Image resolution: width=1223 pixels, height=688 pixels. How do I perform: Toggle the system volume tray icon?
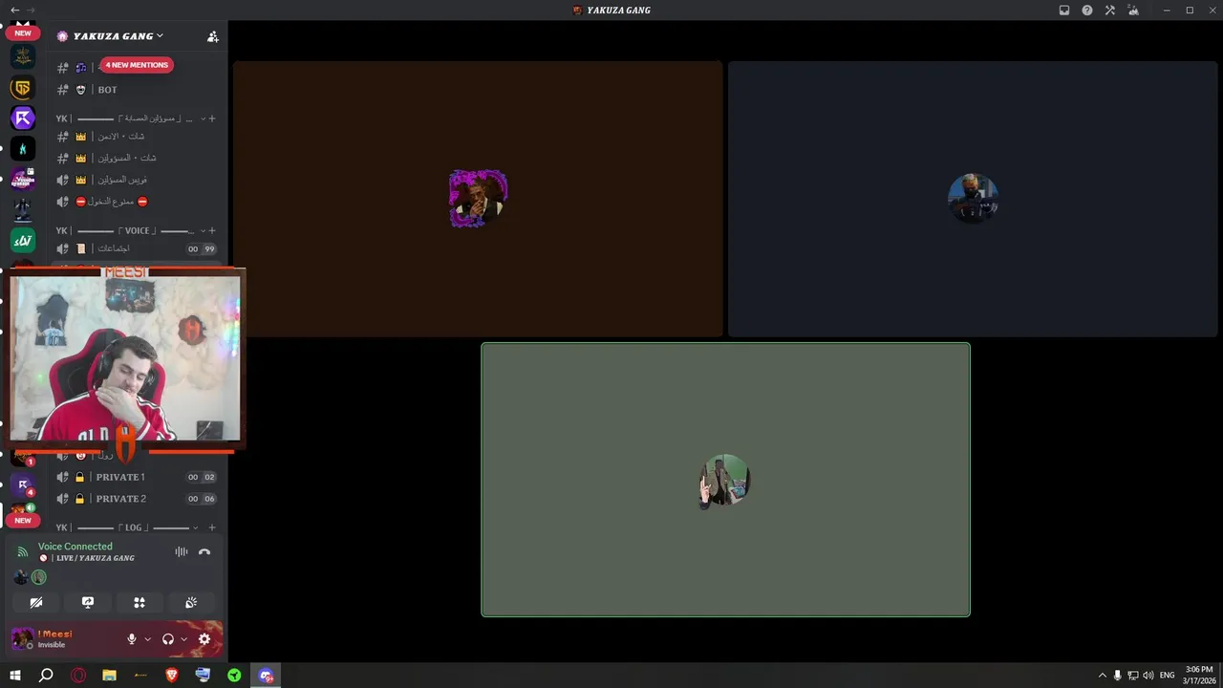[1148, 676]
